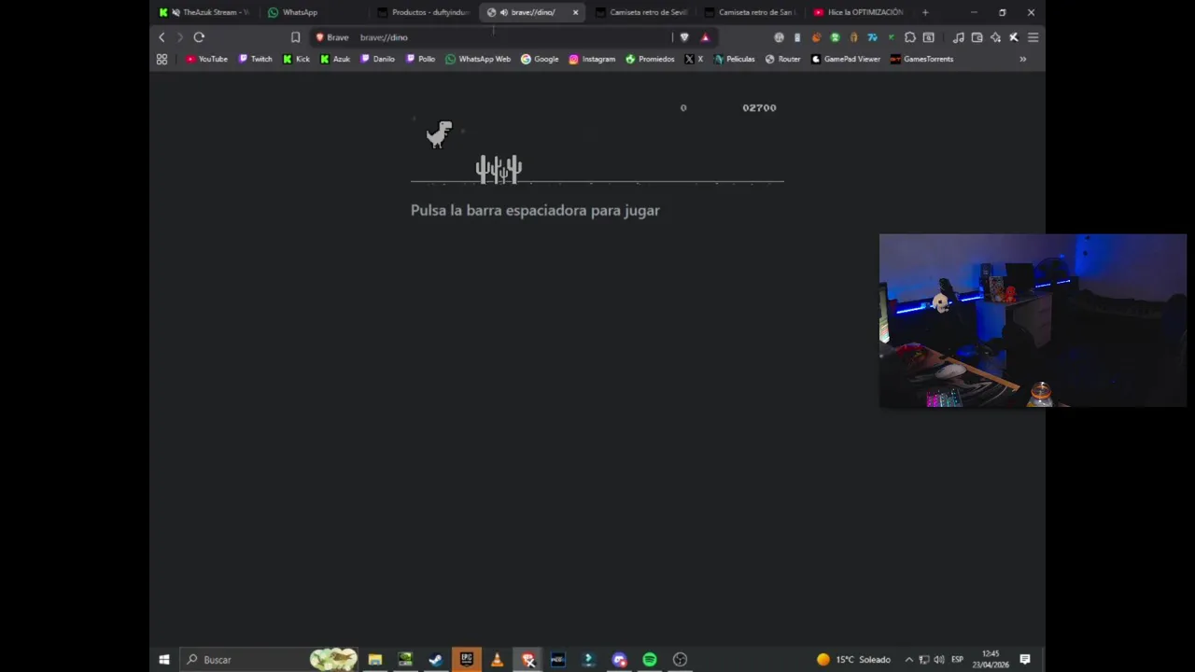Open the volume speaker tray icon
1195x672 pixels.
[x=939, y=660]
